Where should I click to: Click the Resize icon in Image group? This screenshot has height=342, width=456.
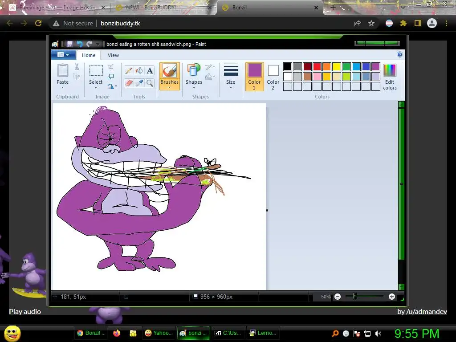(110, 77)
